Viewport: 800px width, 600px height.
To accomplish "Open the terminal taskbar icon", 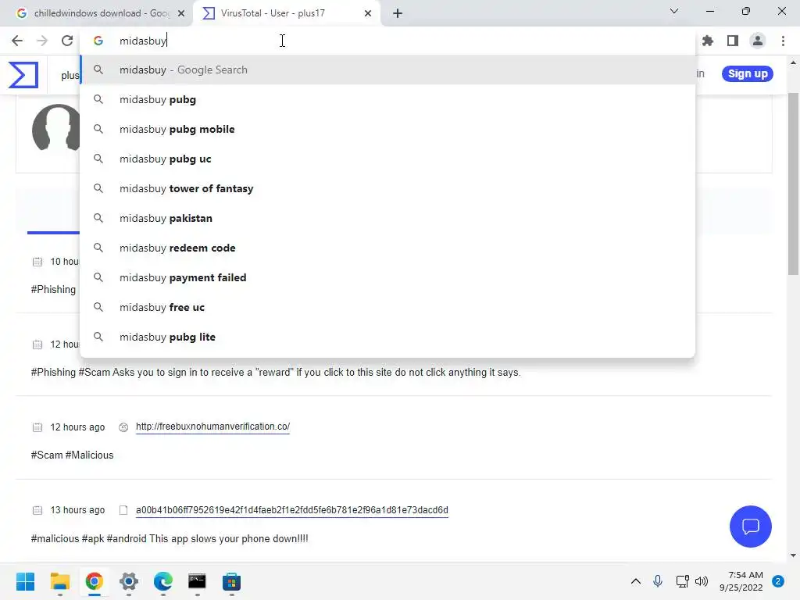I will [x=197, y=581].
